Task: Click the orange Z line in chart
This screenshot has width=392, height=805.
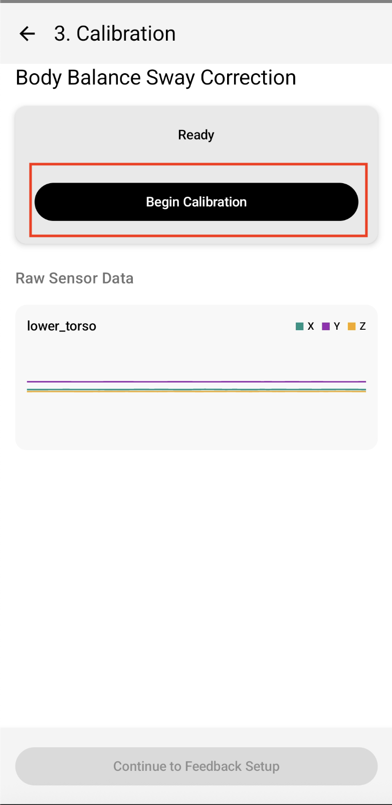Action: (x=197, y=391)
